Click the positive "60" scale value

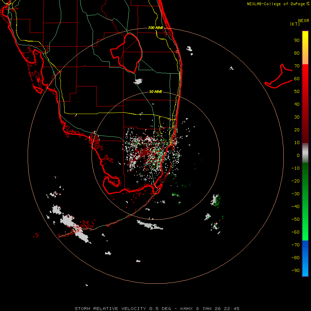click(297, 79)
